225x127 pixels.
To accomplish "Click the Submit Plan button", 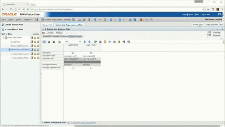I will [x=198, y=25].
